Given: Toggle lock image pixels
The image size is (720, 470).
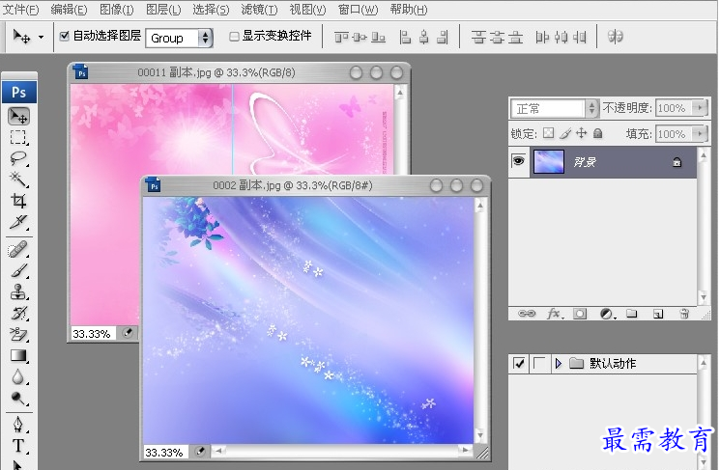Looking at the screenshot, I should point(565,133).
